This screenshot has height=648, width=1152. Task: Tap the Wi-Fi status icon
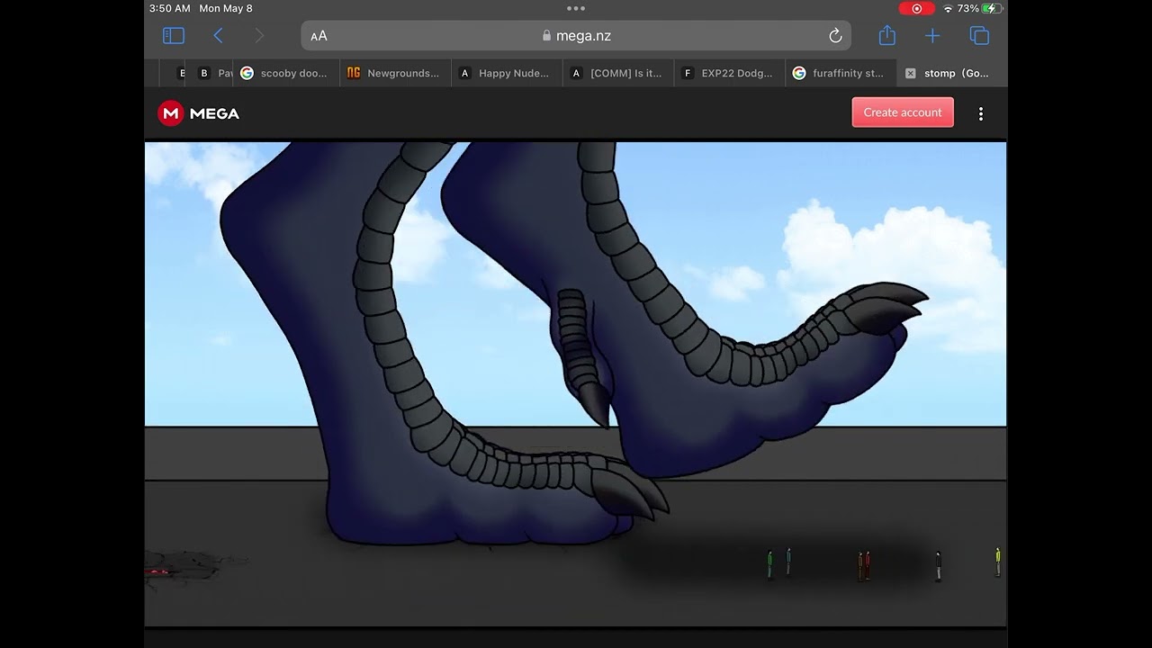point(948,8)
